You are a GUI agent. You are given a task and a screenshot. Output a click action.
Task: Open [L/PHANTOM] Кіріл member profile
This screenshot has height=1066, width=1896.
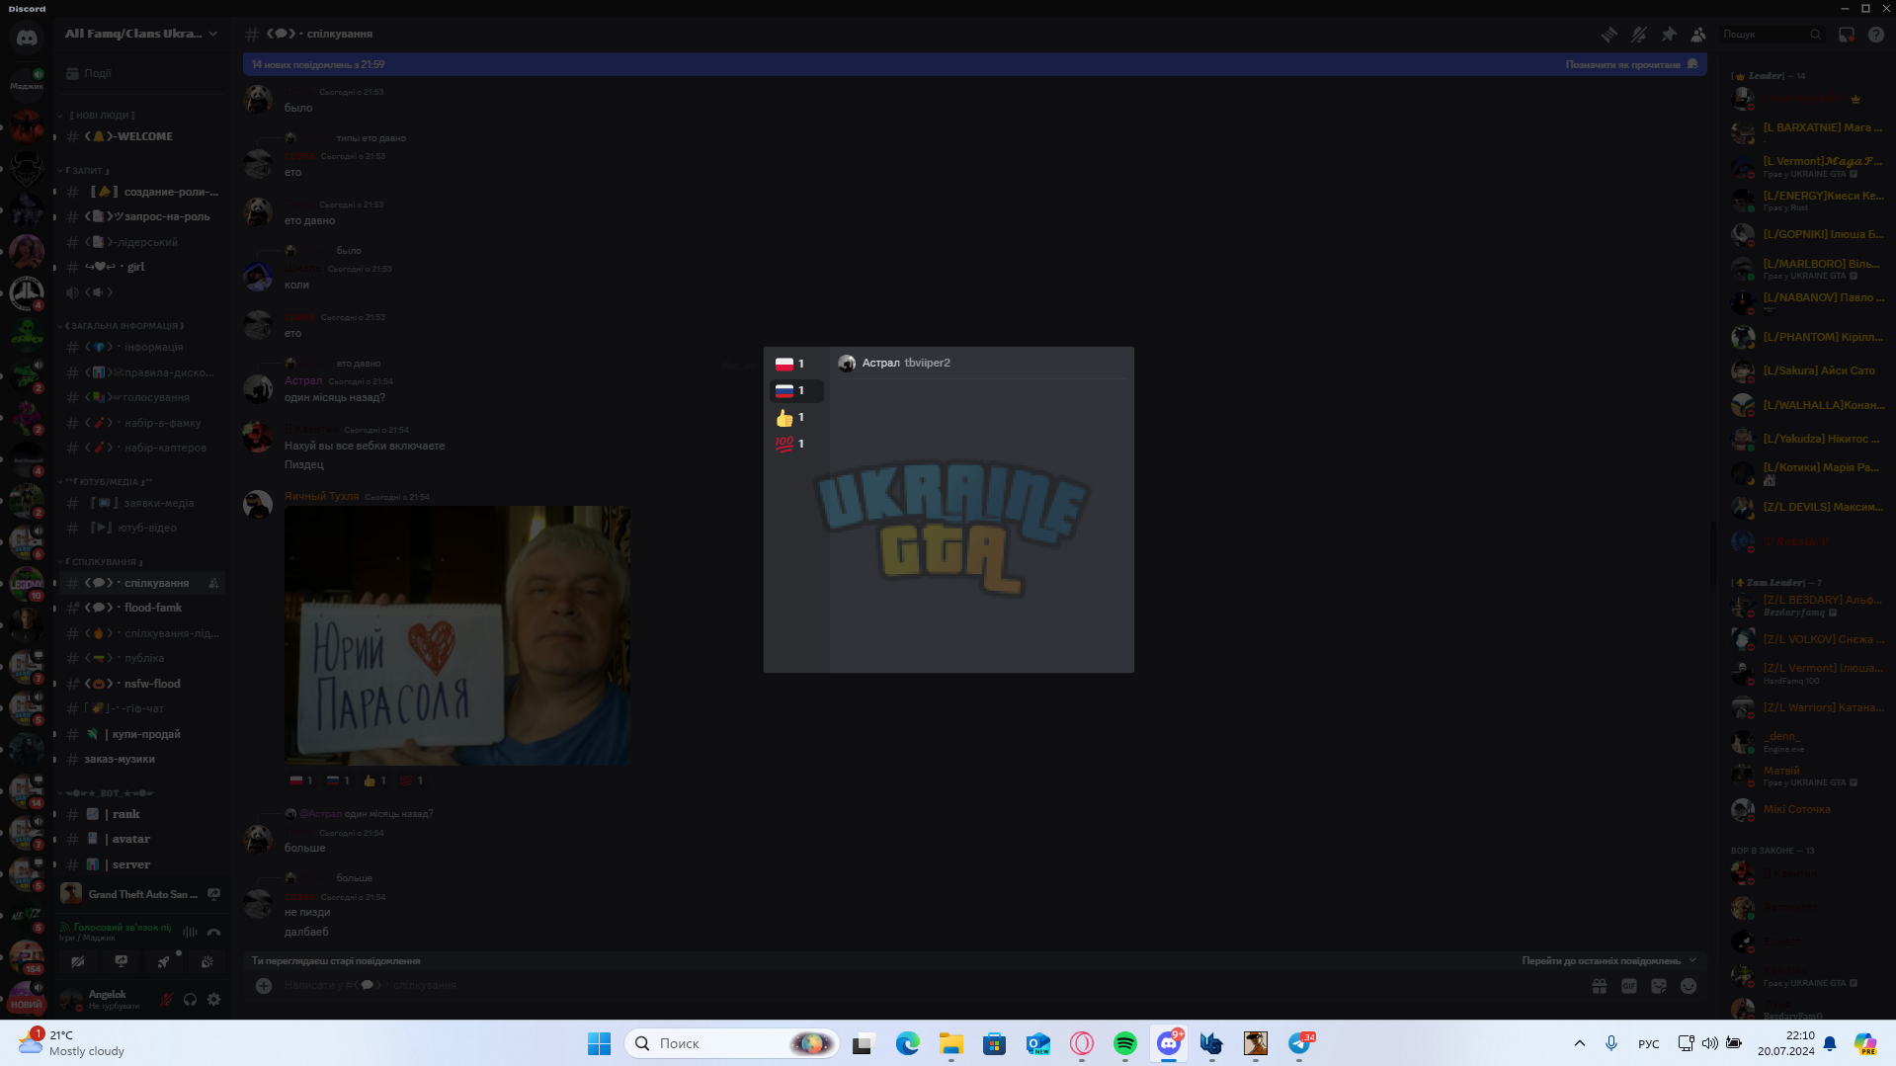tap(1808, 337)
